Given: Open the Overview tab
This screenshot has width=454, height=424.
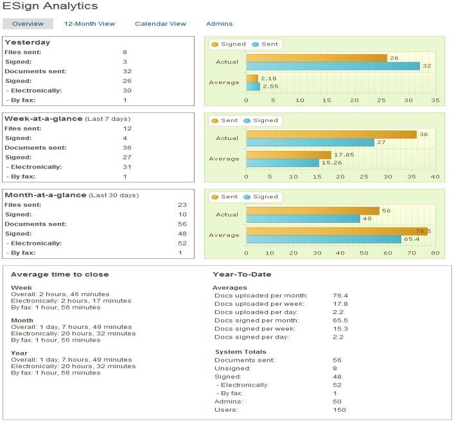Looking at the screenshot, I should click(x=28, y=24).
